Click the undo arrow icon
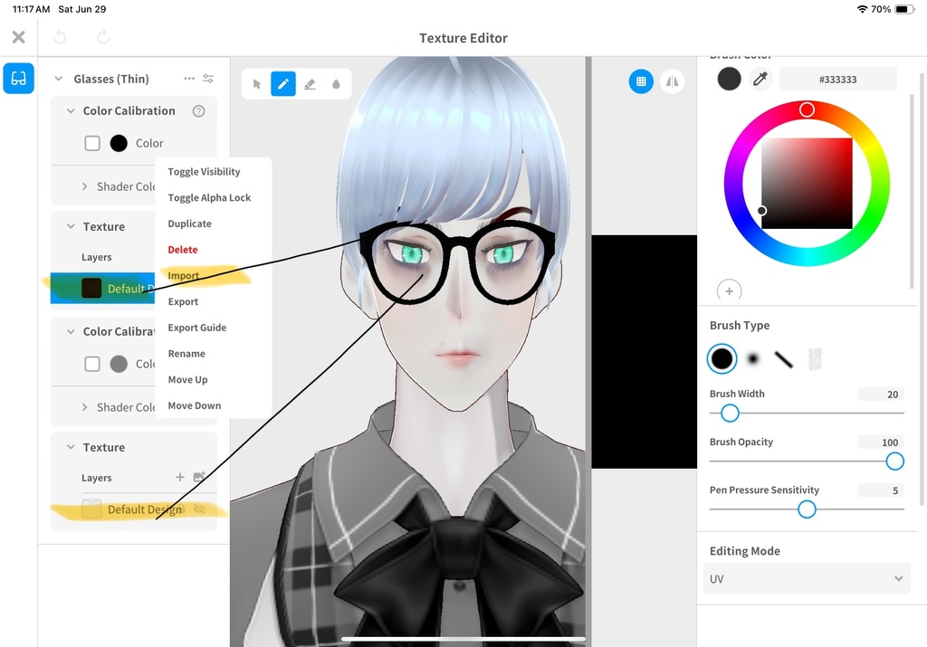The height and width of the screenshot is (647, 927). click(60, 37)
